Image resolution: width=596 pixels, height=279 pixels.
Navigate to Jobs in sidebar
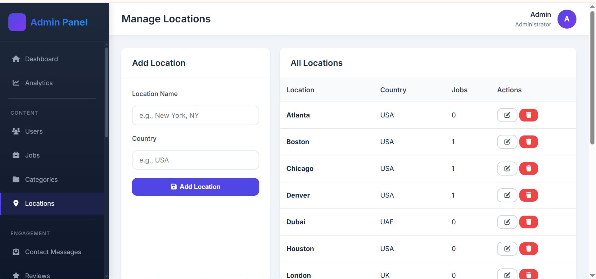point(32,155)
